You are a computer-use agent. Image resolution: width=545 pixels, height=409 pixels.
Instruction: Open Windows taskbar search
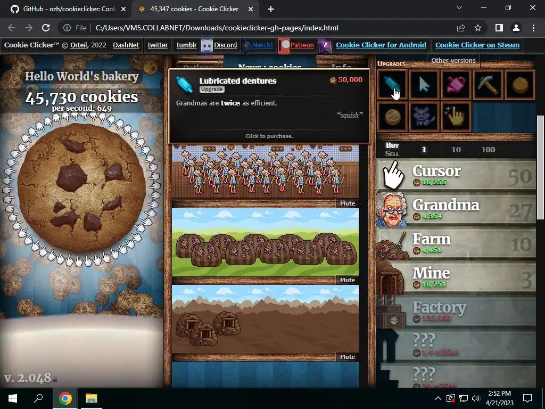point(38,398)
